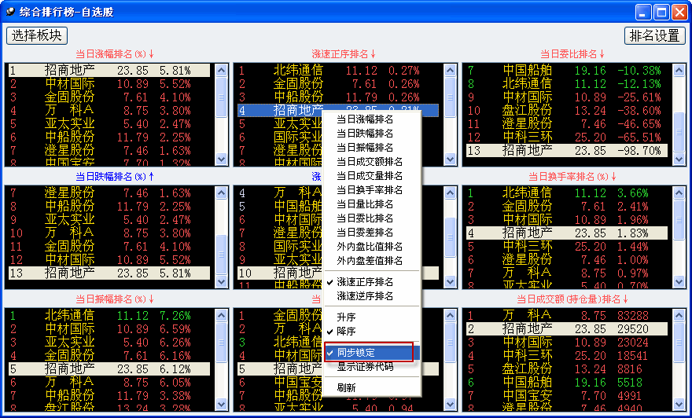Maximize the 综合排行榜 window
692x418 pixels.
click(661, 12)
